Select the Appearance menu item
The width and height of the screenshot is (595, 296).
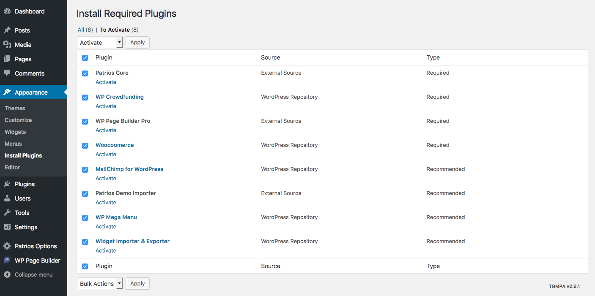click(33, 92)
